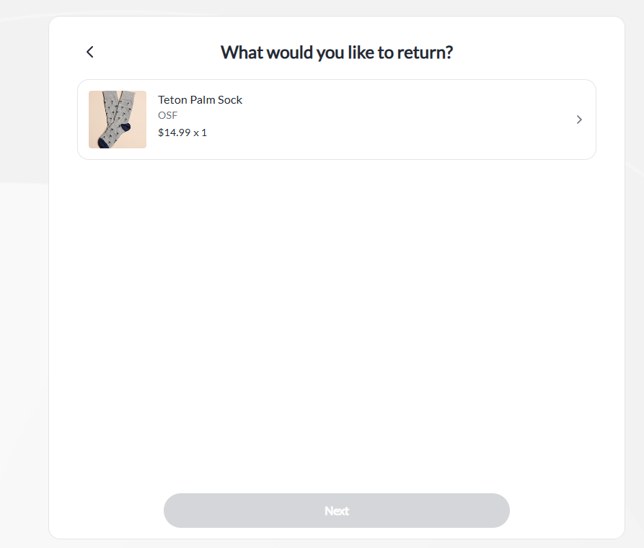
Task: Click the disabled gray Next button
Action: click(336, 511)
